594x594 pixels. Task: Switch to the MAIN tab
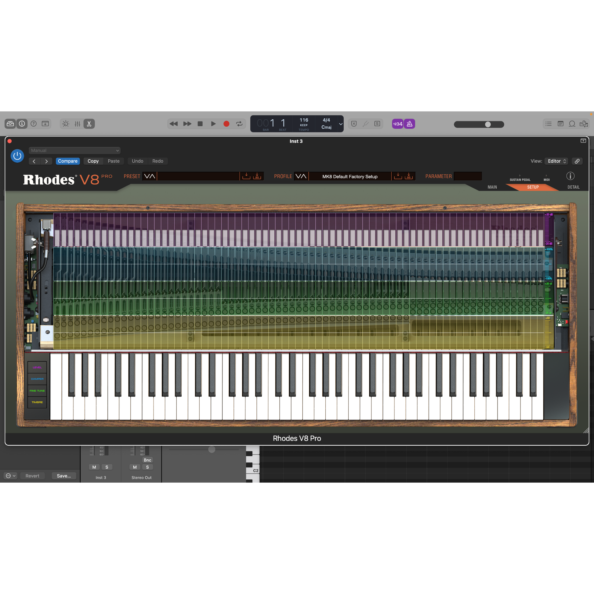(492, 187)
